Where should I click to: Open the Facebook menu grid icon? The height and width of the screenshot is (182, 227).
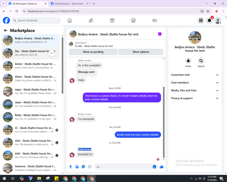coord(201,20)
